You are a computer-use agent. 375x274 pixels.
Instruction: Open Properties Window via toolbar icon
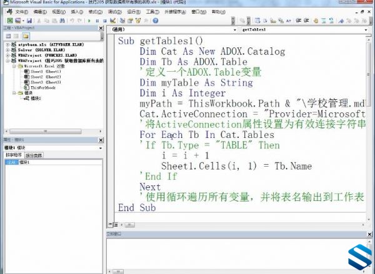(x=131, y=21)
